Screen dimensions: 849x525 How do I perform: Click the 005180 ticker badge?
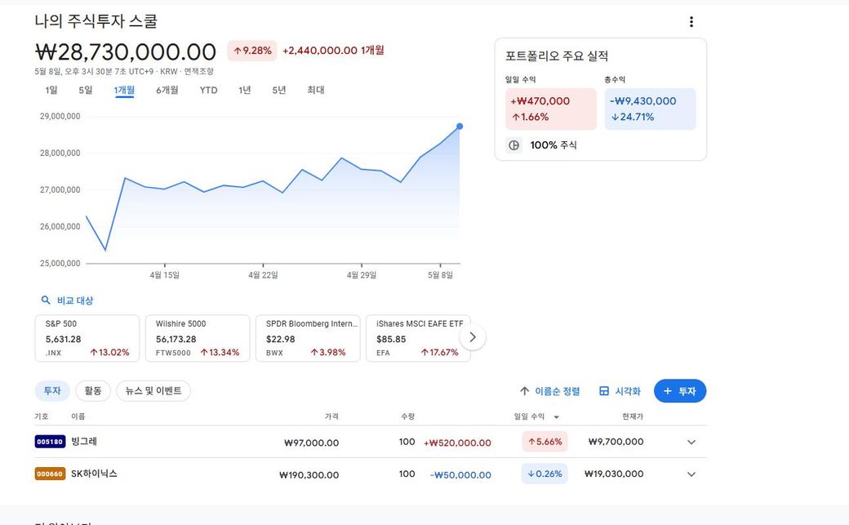(x=50, y=442)
